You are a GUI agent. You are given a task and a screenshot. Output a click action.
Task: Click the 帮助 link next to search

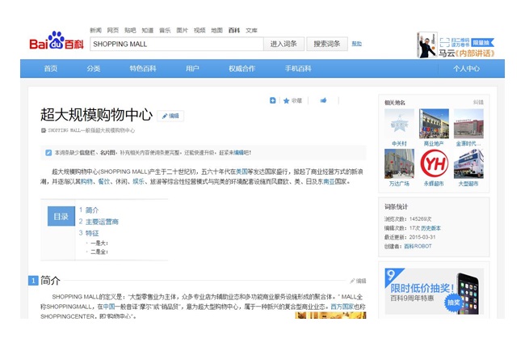coord(356,44)
